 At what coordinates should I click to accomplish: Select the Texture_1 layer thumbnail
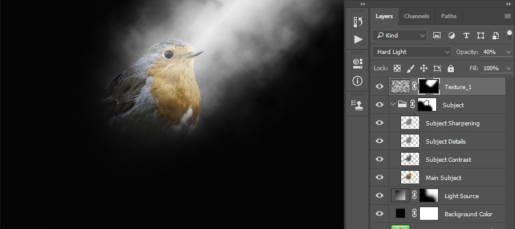tap(400, 87)
